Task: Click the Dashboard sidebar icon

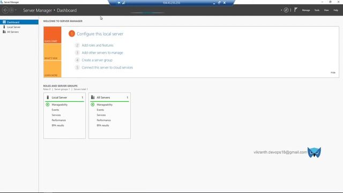Action: [x=4, y=22]
